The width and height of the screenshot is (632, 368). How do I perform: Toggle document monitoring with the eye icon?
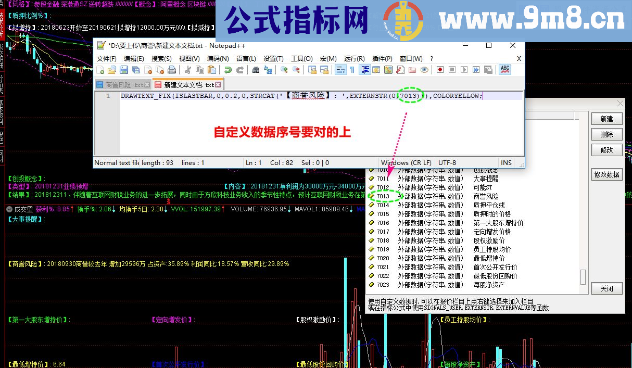(x=423, y=70)
